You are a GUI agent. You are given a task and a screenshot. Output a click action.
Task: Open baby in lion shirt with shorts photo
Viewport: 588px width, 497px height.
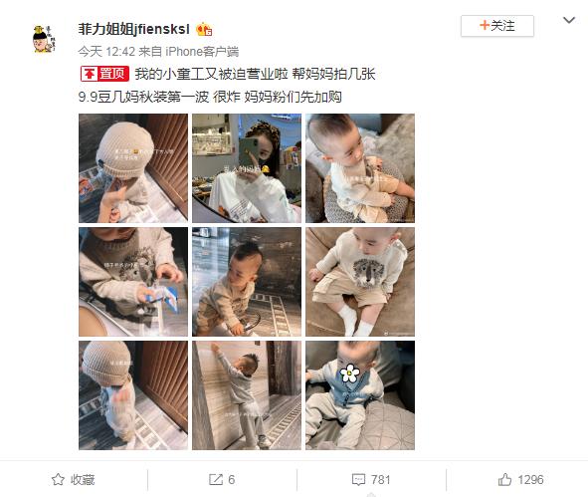pos(360,282)
